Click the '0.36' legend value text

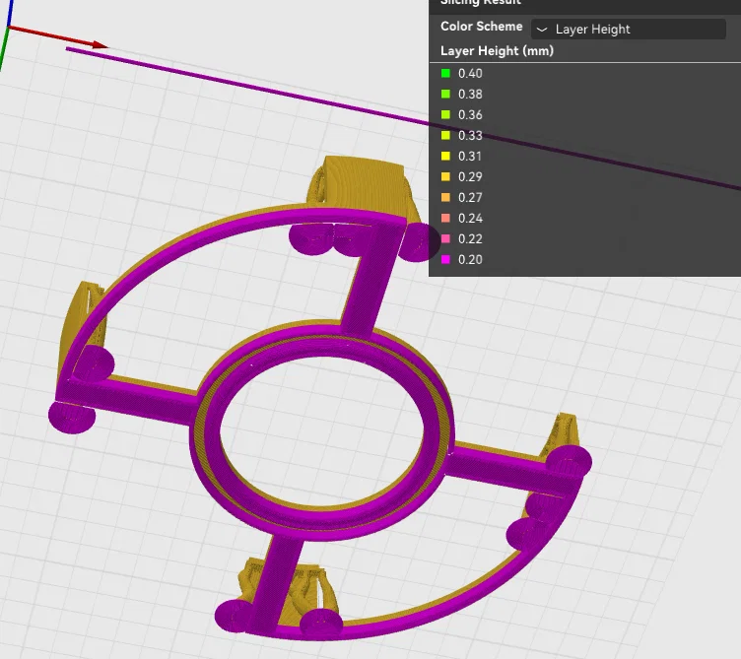click(470, 115)
